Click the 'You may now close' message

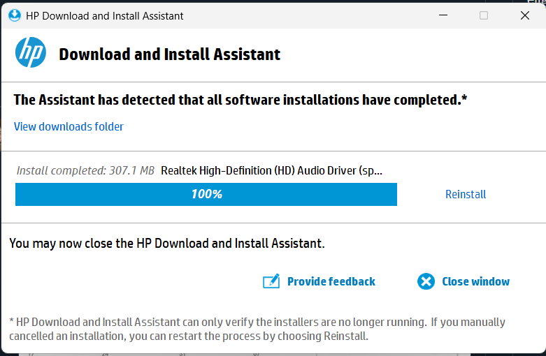pyautogui.click(x=167, y=244)
